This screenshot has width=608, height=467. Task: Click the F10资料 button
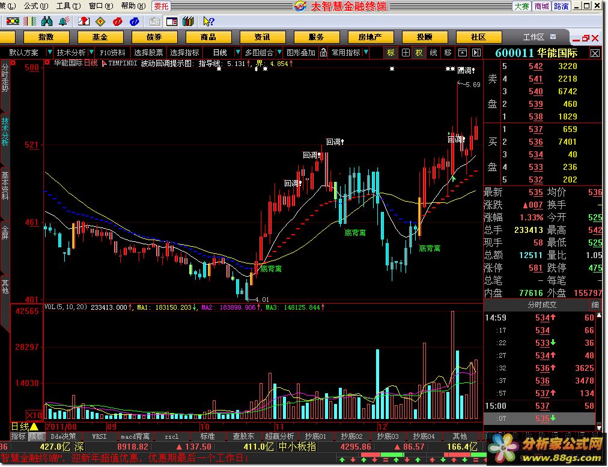point(112,52)
